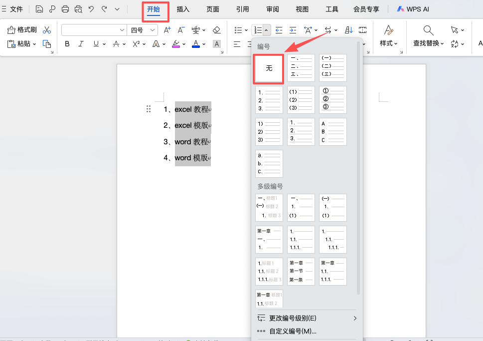
Task: Open the bullet list dropdown arrow
Action: 246,30
